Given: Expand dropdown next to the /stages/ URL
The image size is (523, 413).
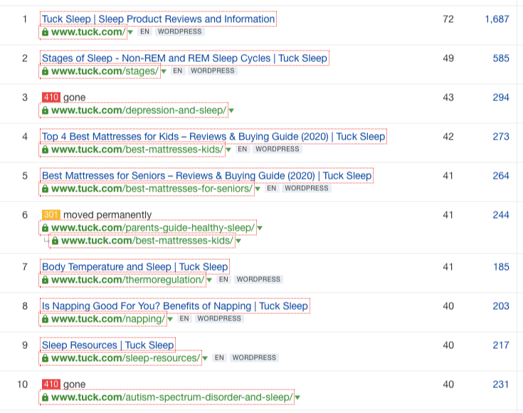Looking at the screenshot, I should tap(164, 71).
